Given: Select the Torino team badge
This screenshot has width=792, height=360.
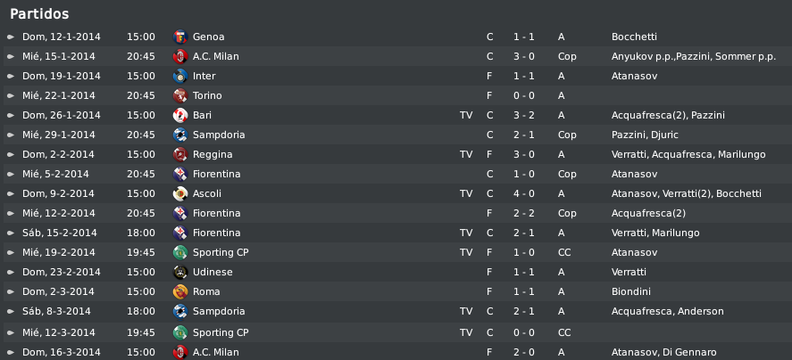Looking at the screenshot, I should (180, 96).
